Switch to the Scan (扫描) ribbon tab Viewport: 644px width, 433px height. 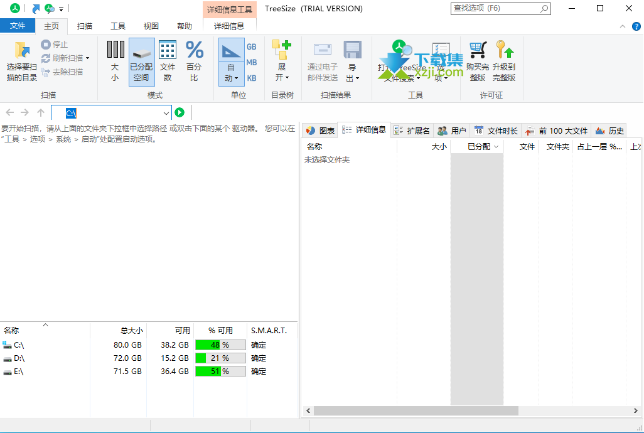click(x=85, y=26)
